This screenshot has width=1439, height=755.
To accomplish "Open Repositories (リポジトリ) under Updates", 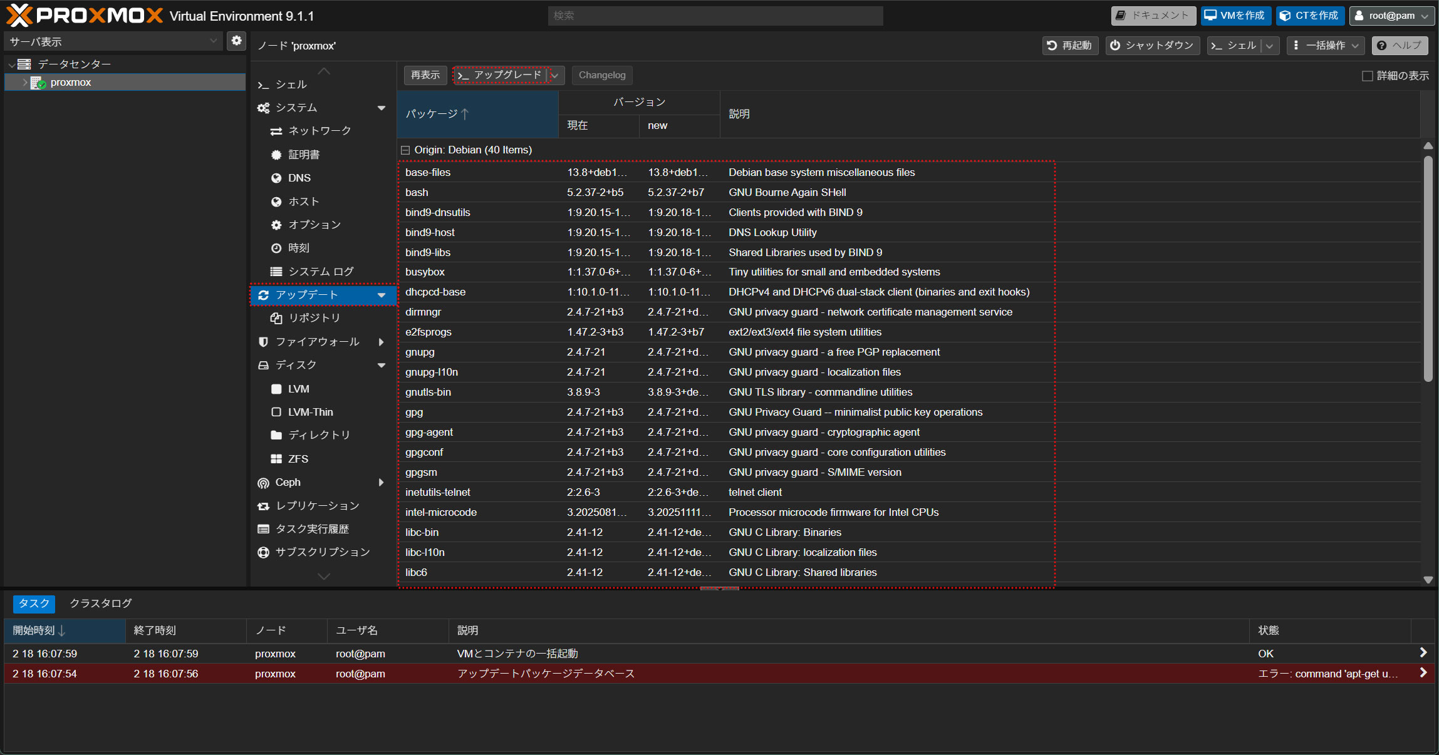I will coord(314,318).
